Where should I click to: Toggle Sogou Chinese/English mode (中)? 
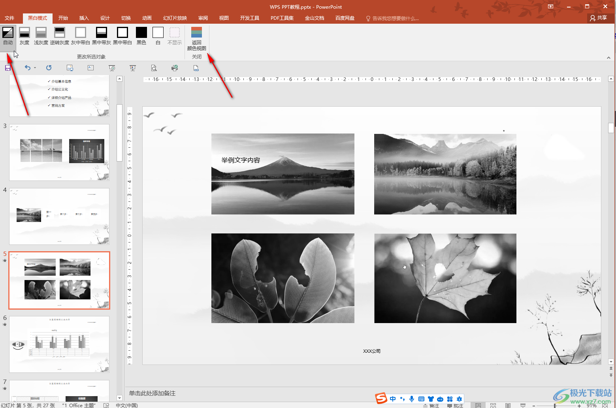tap(393, 399)
